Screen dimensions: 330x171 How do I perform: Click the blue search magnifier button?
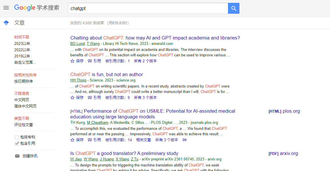tap(233, 8)
